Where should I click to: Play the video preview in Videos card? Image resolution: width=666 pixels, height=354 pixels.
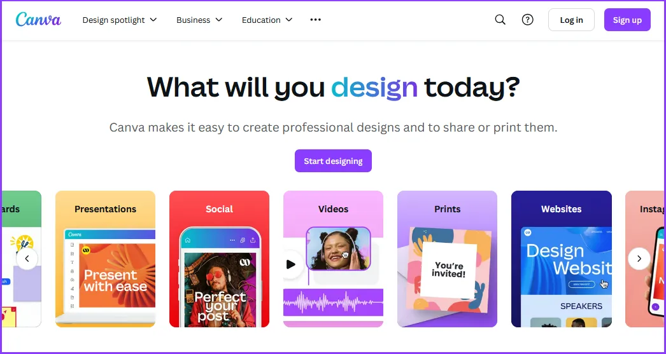coord(291,264)
